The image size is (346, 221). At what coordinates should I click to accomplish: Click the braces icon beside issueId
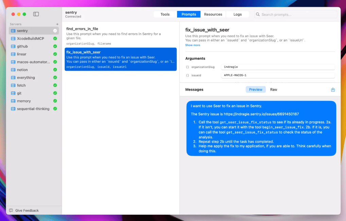pos(188,75)
